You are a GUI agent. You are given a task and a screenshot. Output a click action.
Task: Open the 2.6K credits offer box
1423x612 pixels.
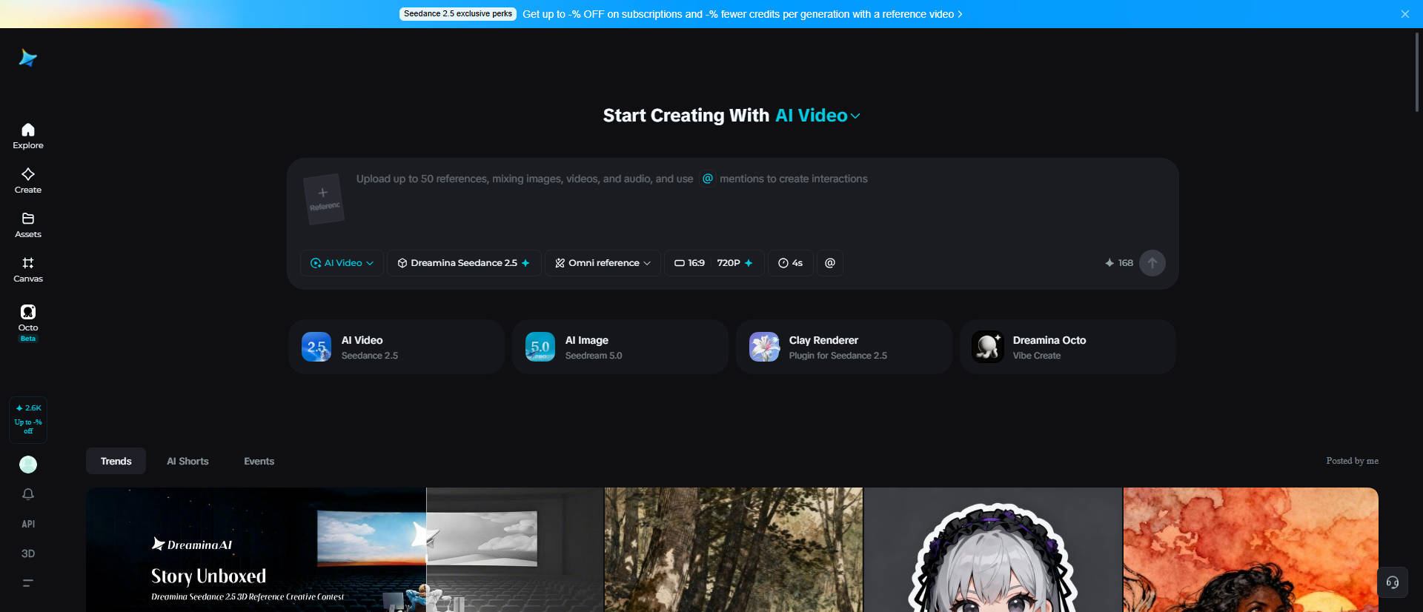[28, 419]
